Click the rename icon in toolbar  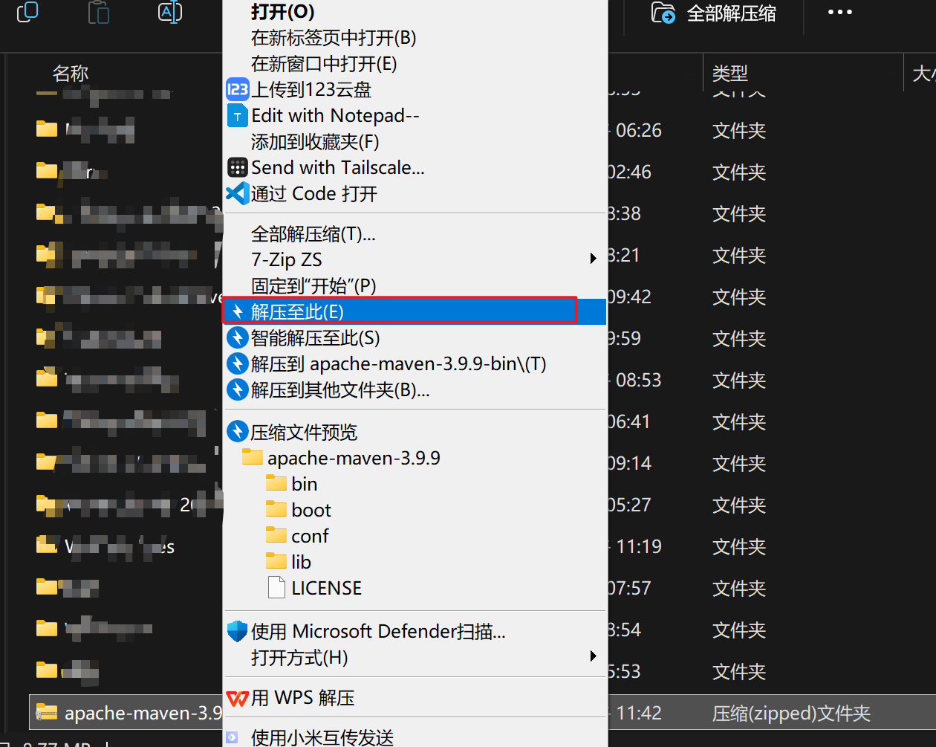pyautogui.click(x=170, y=13)
